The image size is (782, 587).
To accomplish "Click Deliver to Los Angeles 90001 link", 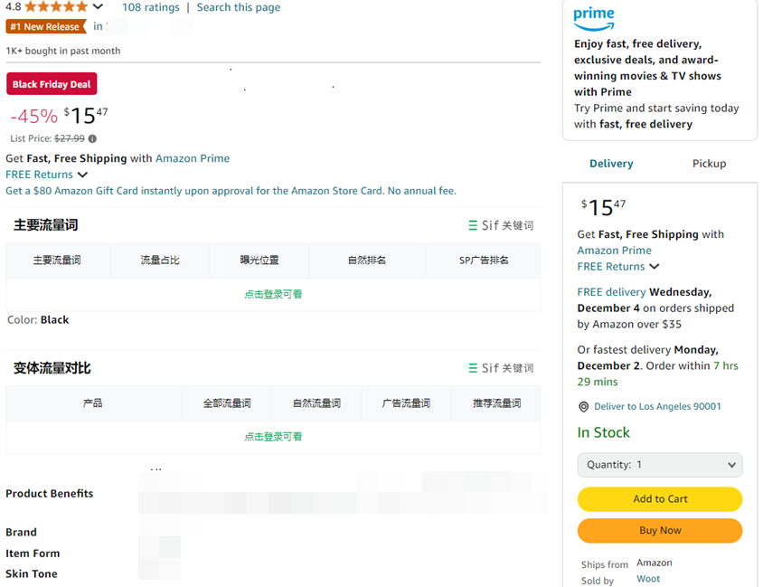I will click(x=657, y=407).
